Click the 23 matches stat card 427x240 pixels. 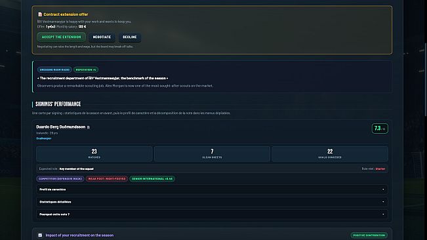pyautogui.click(x=94, y=154)
